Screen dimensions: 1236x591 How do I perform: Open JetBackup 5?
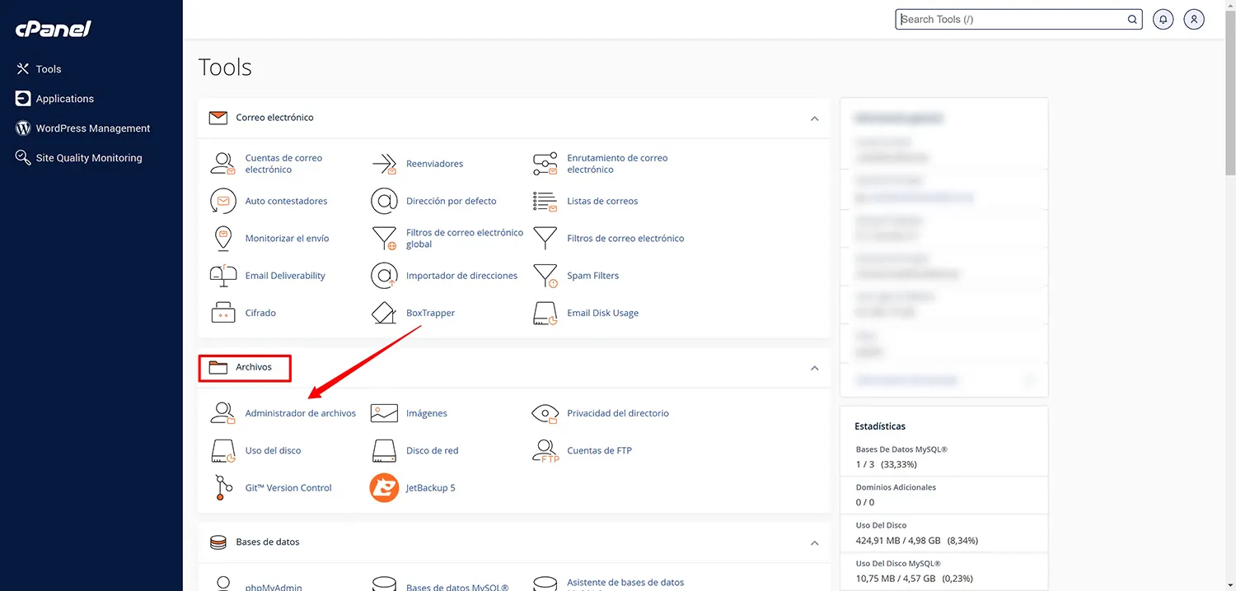click(x=429, y=487)
